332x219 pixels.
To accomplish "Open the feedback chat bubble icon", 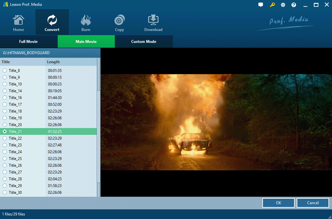I will click(261, 5).
